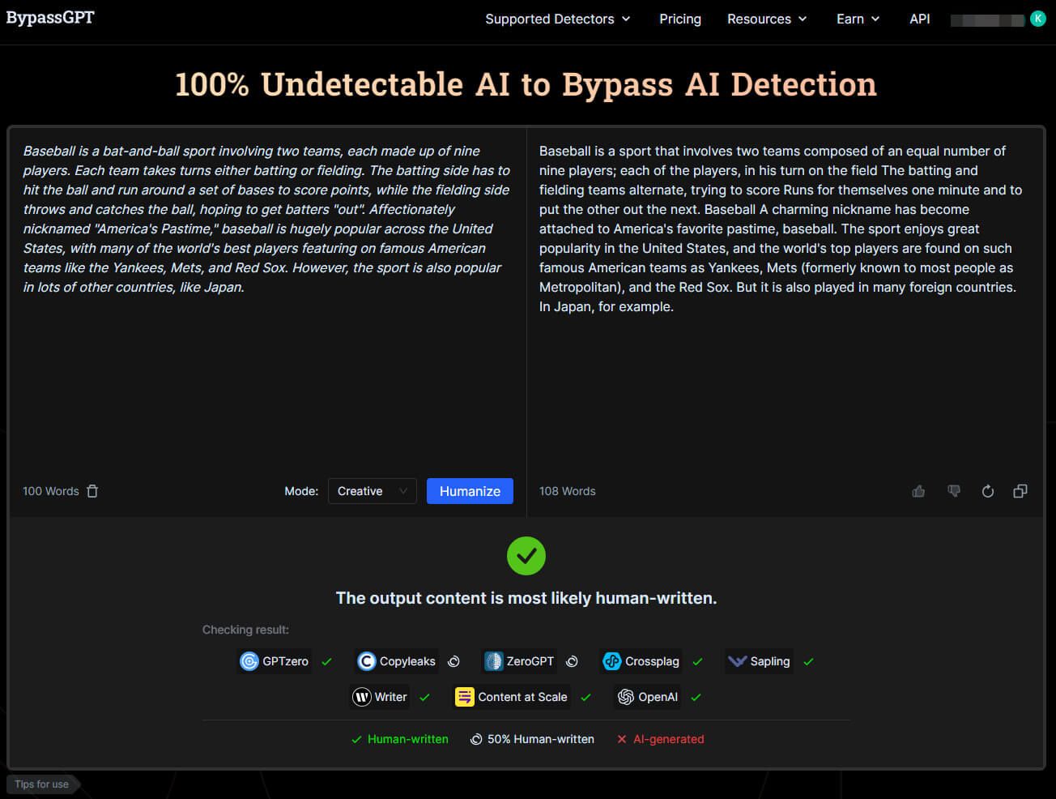This screenshot has height=799, width=1056.
Task: Open the Tips for use link
Action: [42, 784]
